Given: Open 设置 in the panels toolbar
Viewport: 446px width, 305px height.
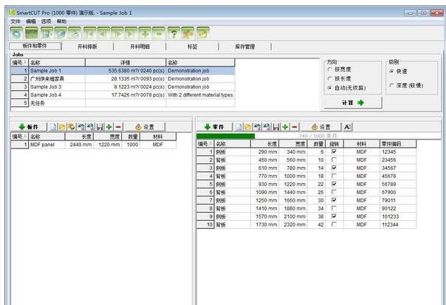Looking at the screenshot, I should (145, 127).
